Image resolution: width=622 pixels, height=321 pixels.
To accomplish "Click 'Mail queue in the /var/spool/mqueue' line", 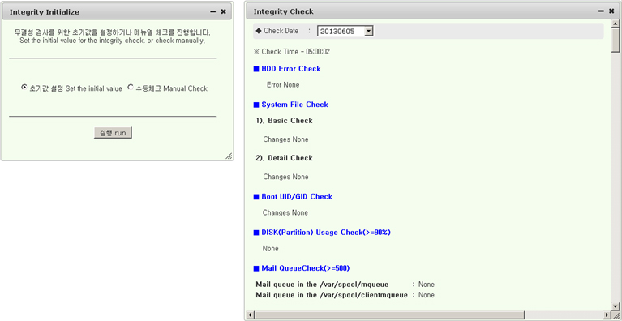I will pos(345,285).
